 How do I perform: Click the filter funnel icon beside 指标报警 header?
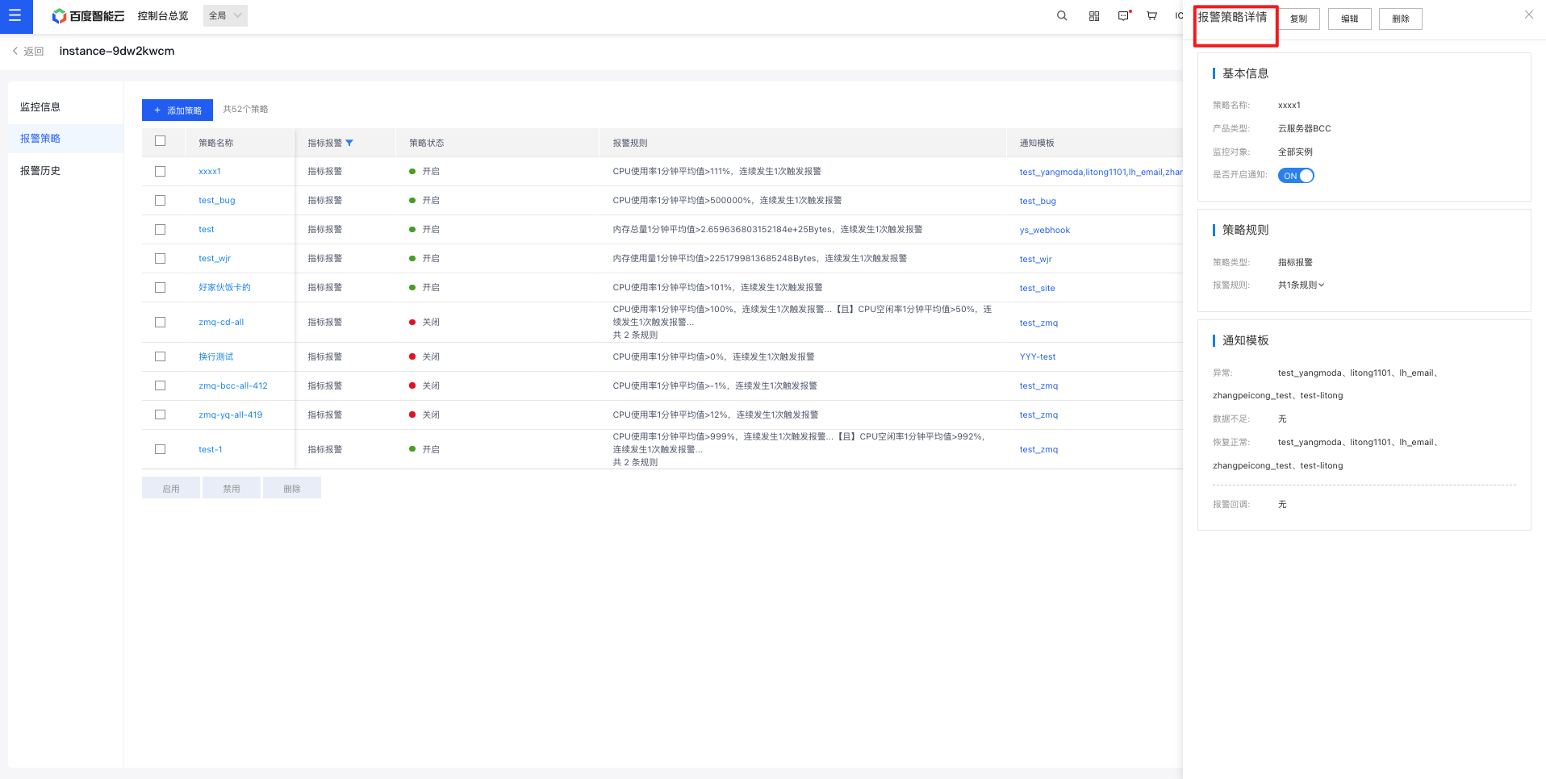tap(349, 143)
